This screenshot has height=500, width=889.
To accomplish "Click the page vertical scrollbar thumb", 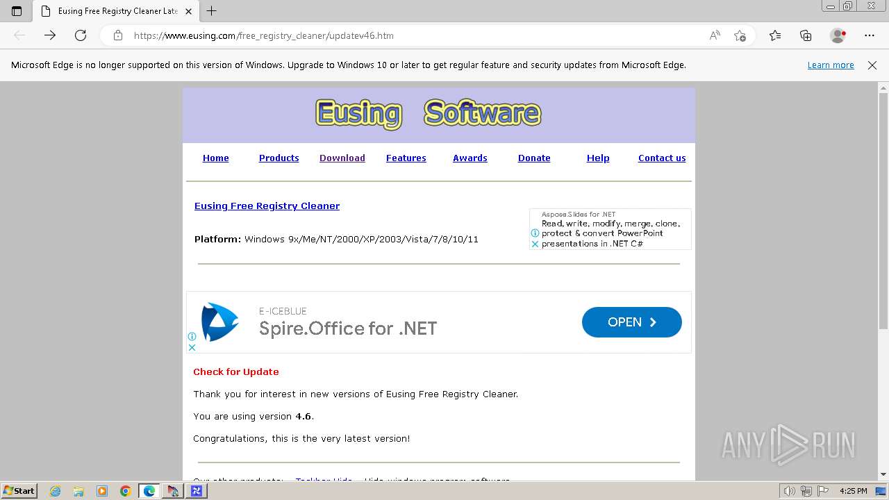I will pos(883,210).
